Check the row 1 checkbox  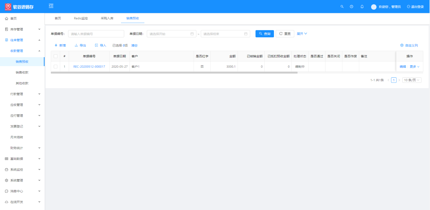click(x=56, y=67)
